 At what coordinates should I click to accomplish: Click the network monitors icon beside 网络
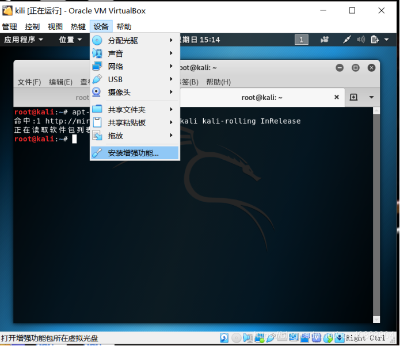click(x=97, y=66)
